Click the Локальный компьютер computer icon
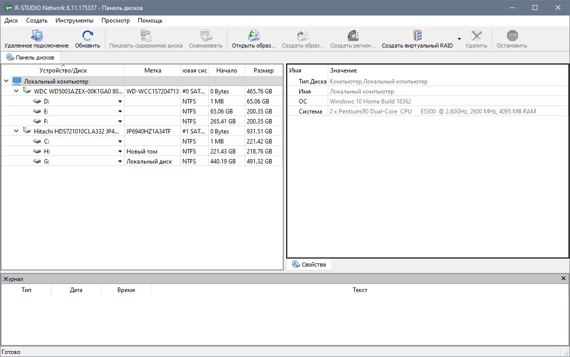570x357 pixels. point(16,81)
